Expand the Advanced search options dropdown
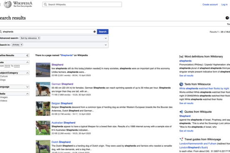Viewport: 230px width, 153px height. [106, 38]
